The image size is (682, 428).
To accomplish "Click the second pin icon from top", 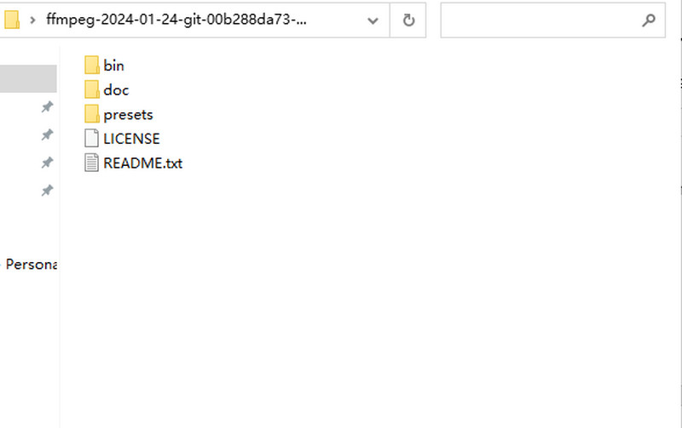I will click(x=47, y=135).
